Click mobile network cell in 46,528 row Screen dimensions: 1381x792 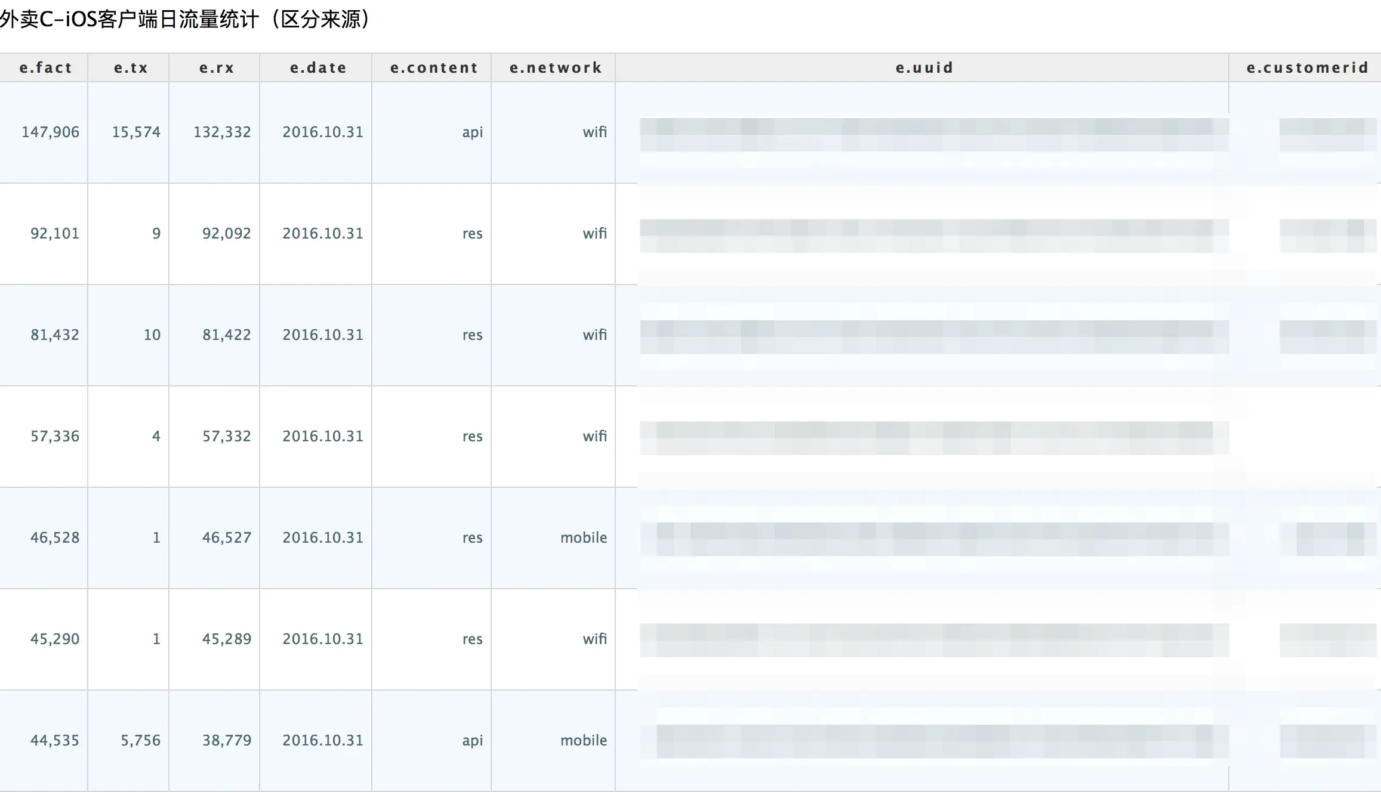coord(583,537)
